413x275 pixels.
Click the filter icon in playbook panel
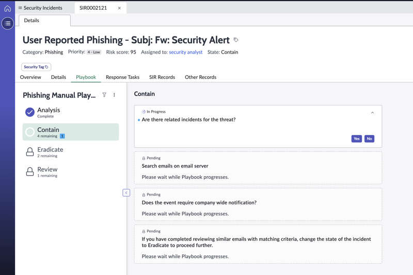[104, 95]
